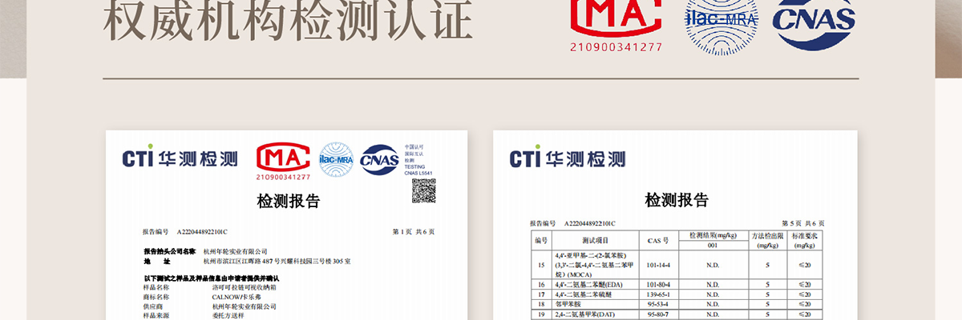Click the N.D. result in row 16

point(713,284)
